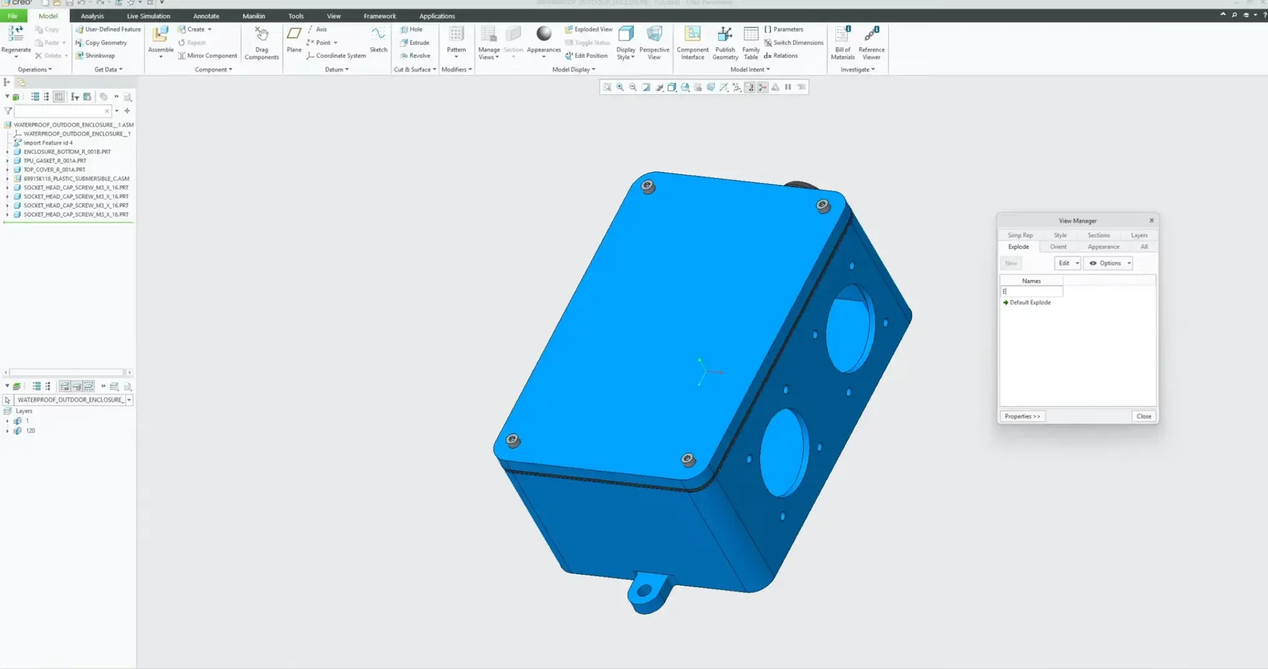The image size is (1268, 669).
Task: Click the Extrude tool
Action: [414, 42]
